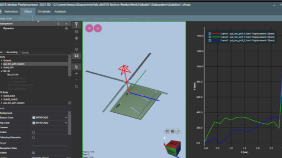Expand the Ground body node
Viewport: 282px width, 158px height.
pyautogui.click(x=1, y=61)
